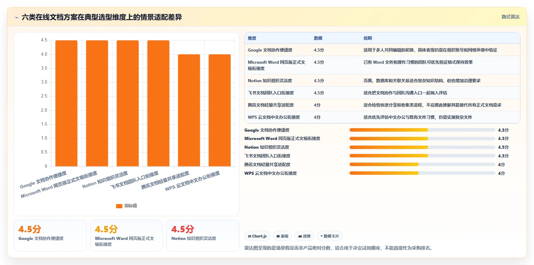The height and width of the screenshot is (265, 534).
Task: Click the 腾讯文档轻量共享适配度 progress label
Action: pos(267,165)
